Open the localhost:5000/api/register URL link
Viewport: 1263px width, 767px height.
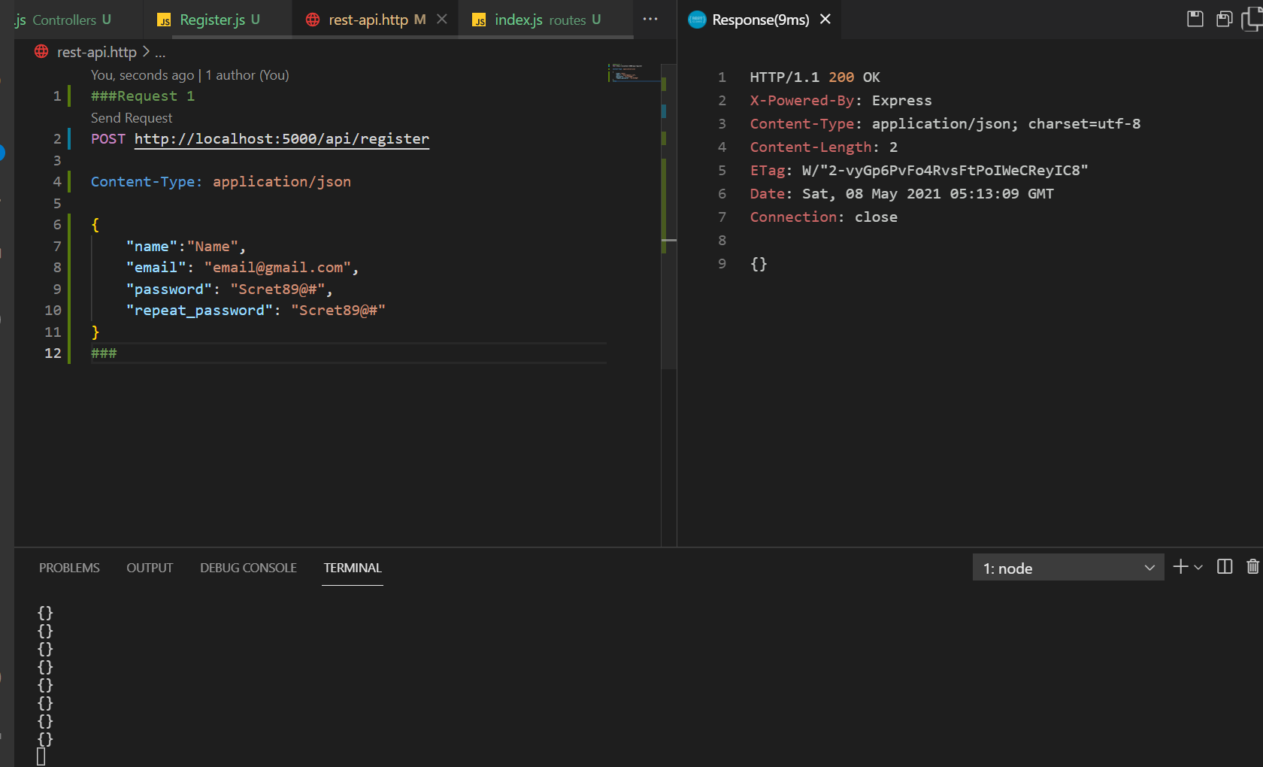[282, 139]
